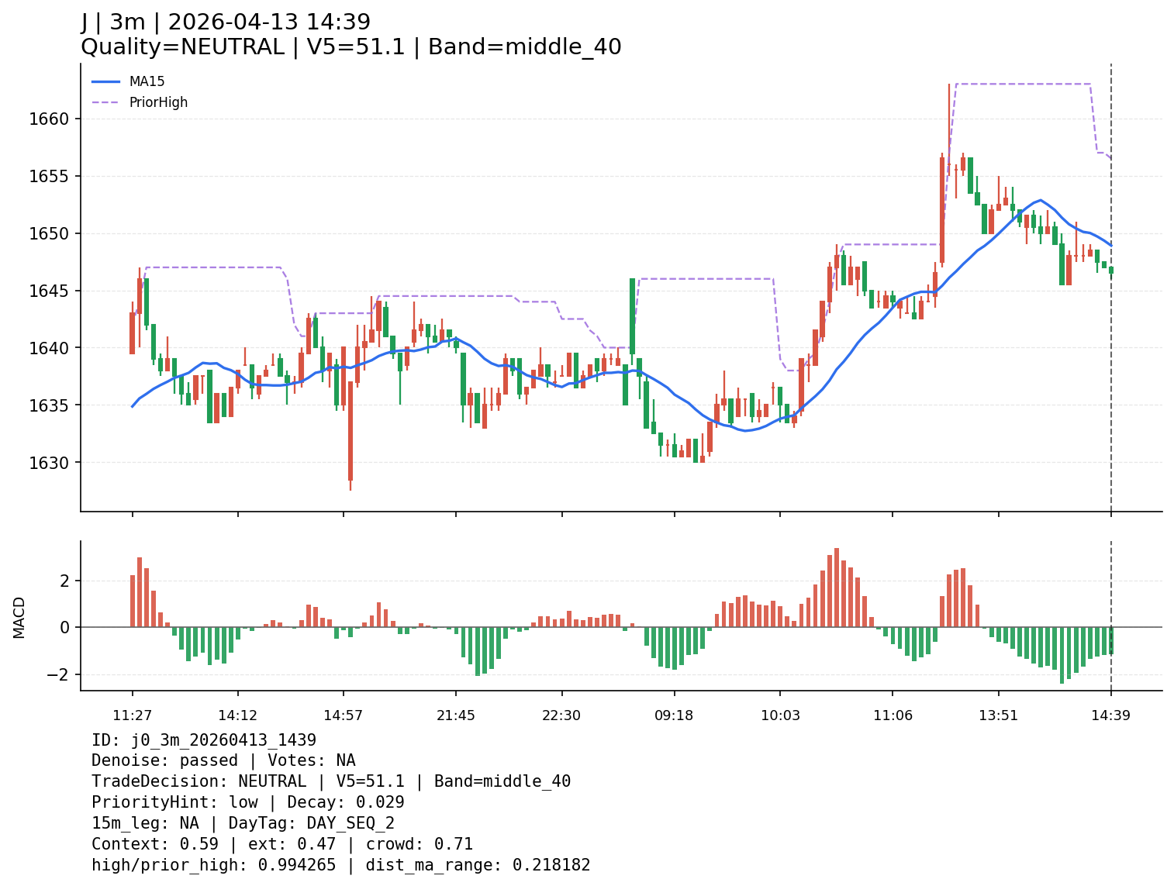
Task: Click the 11:06 time axis label
Action: pos(893,715)
